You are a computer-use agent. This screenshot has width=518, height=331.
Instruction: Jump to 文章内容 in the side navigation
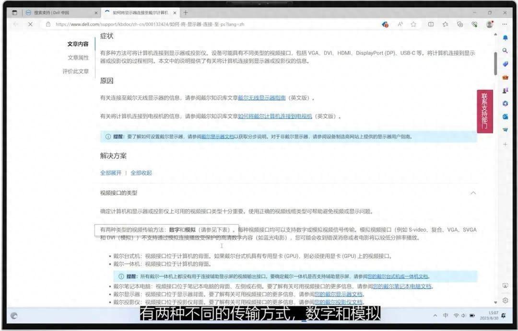point(78,44)
